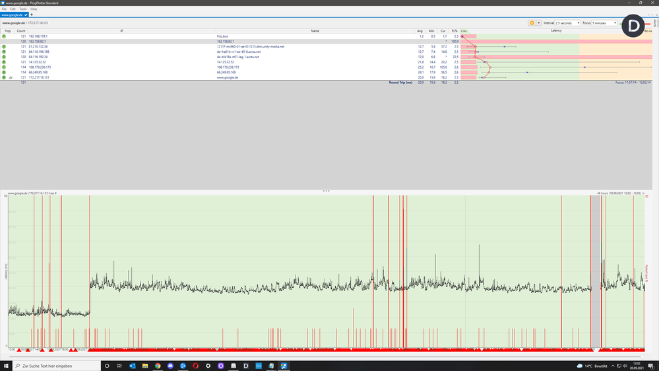Click the horizontal timeline scrollbar at the bottom

pos(326,356)
